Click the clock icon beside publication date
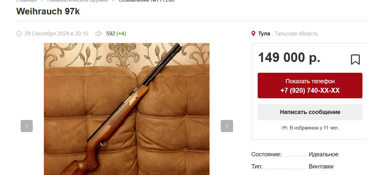Screen dimensions: 367x175 pyautogui.click(x=19, y=34)
